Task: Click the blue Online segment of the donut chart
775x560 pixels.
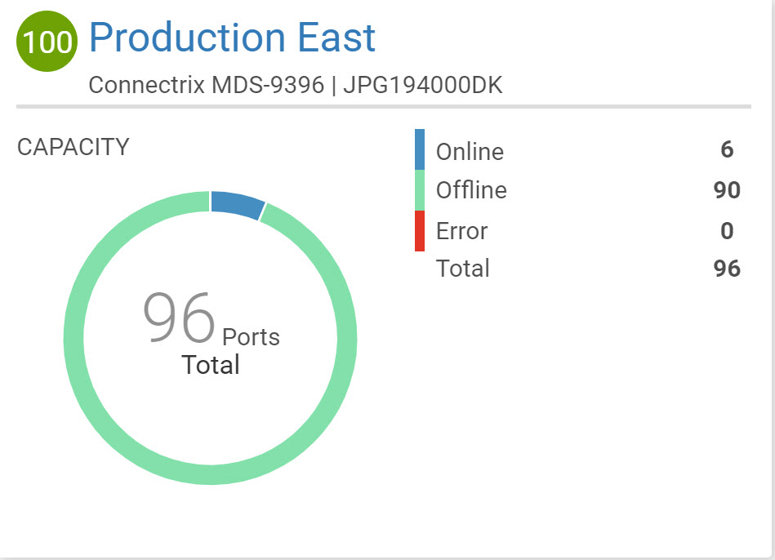Action: point(238,204)
